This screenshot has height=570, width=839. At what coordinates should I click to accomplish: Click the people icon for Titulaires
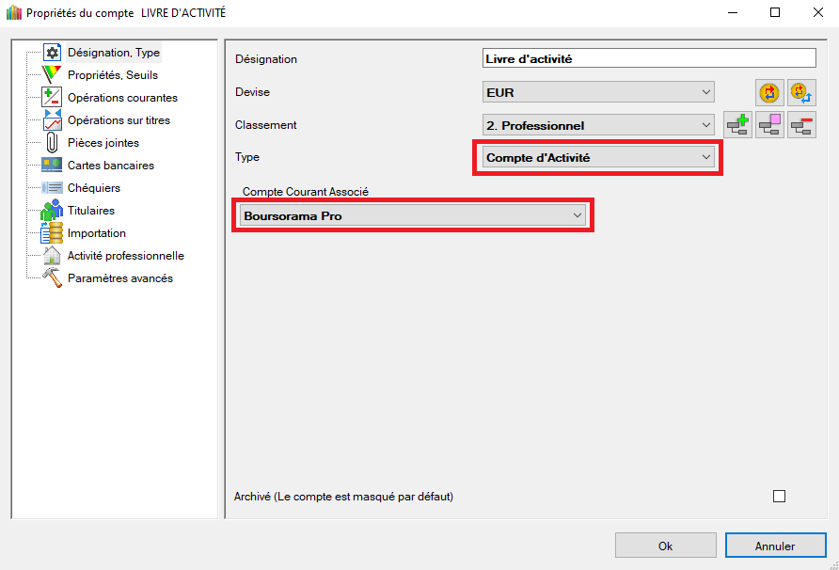[x=52, y=211]
